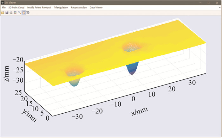The image size is (222, 138).
Task: Open the File menu
Action: coord(4,7)
